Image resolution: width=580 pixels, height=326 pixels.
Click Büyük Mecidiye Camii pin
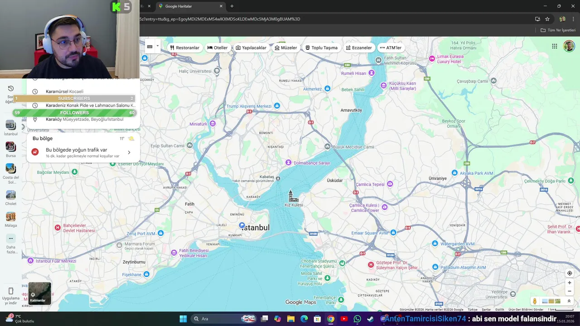point(328,147)
